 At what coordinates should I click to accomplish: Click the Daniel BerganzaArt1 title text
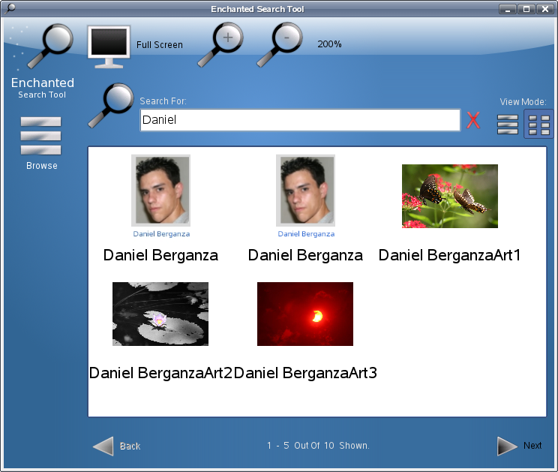coord(449,255)
